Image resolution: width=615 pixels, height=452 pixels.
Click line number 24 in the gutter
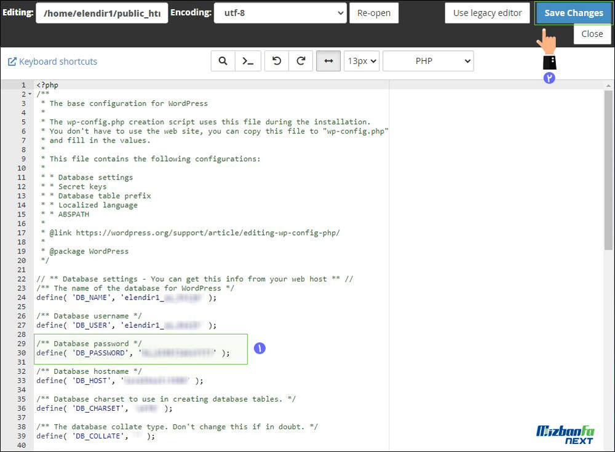coord(22,298)
